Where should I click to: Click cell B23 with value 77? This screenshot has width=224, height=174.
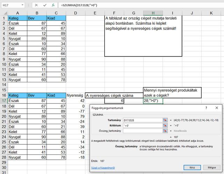pyautogui.click(x=37, y=132)
